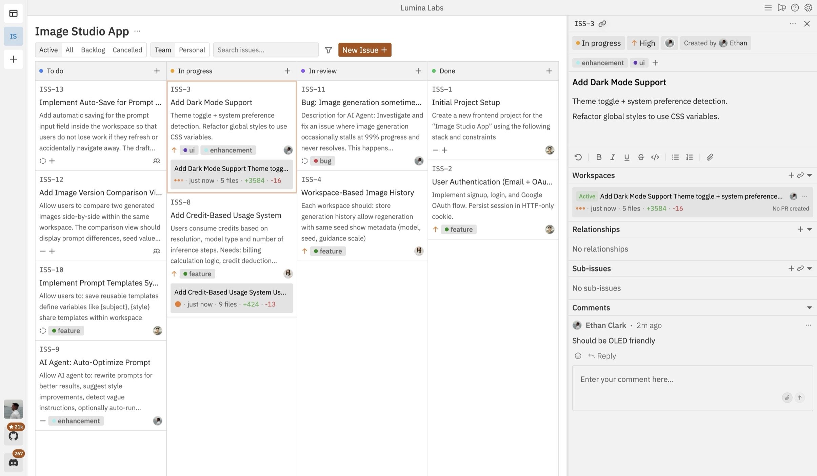Viewport: 817px width, 476px height.
Task: Select the IS workspace icon in the sidebar
Action: pos(13,36)
